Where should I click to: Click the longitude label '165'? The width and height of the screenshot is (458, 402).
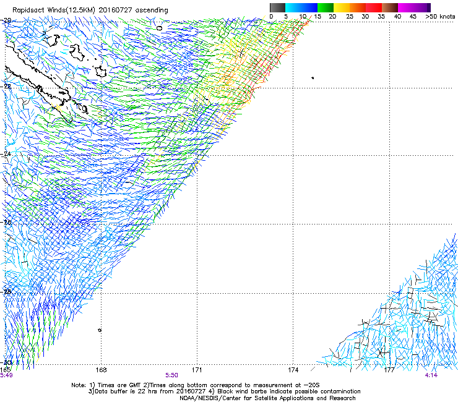click(6, 370)
